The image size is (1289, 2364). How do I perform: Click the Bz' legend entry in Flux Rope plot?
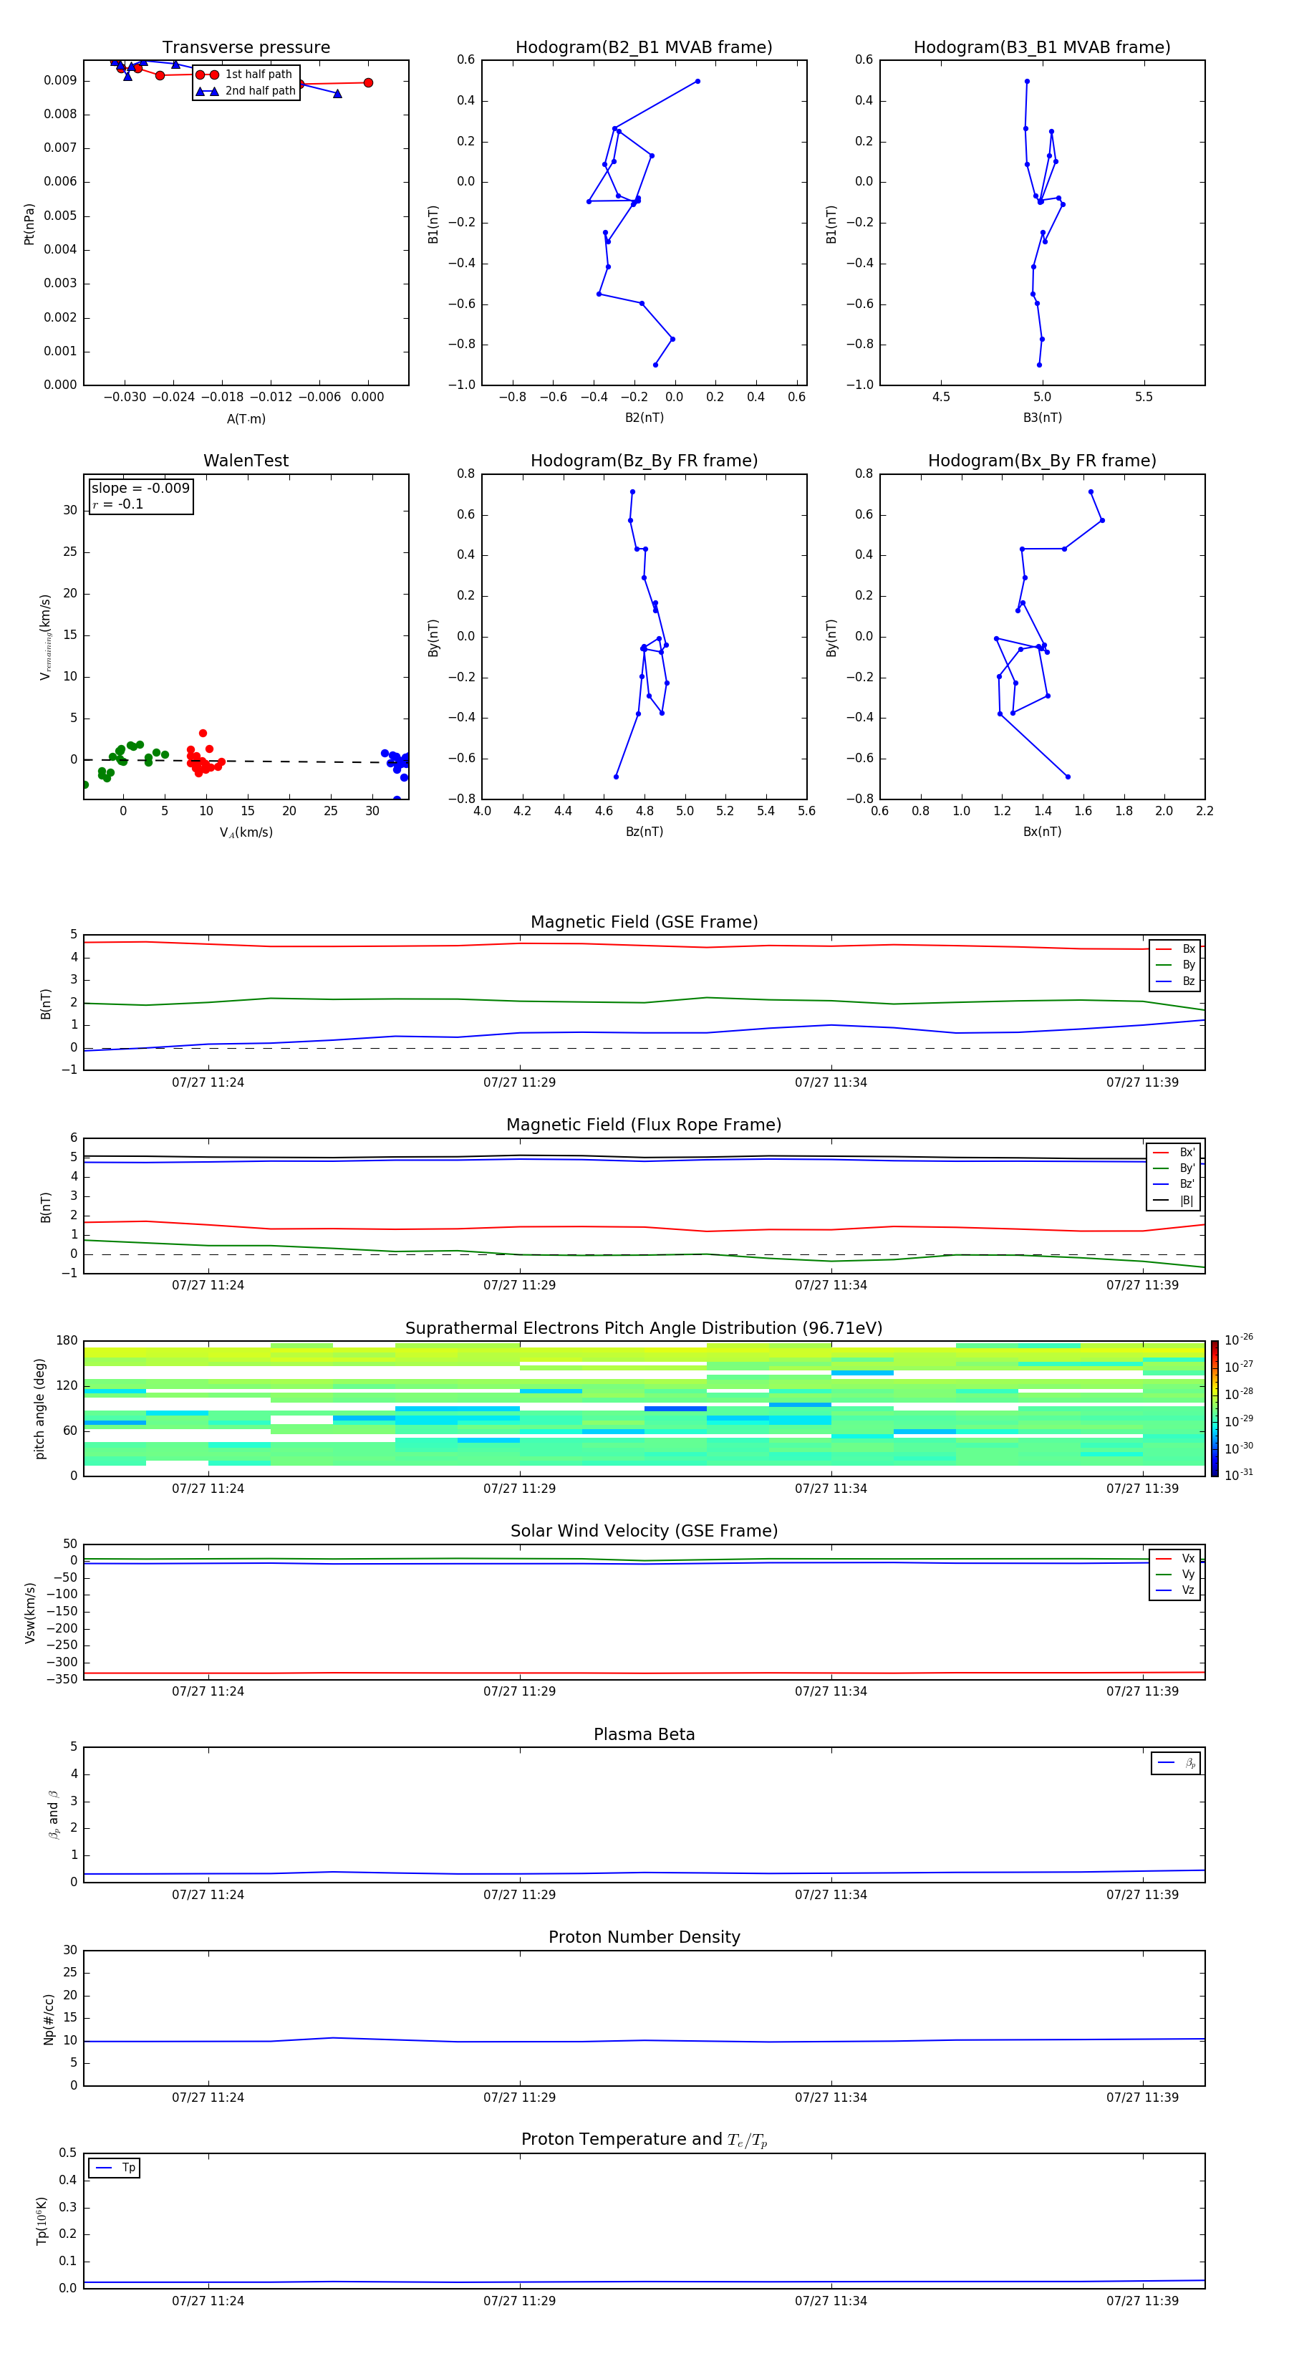tap(1174, 1185)
